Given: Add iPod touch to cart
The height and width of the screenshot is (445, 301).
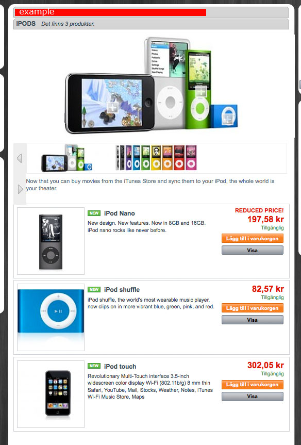Looking at the screenshot, I should pyautogui.click(x=253, y=385).
